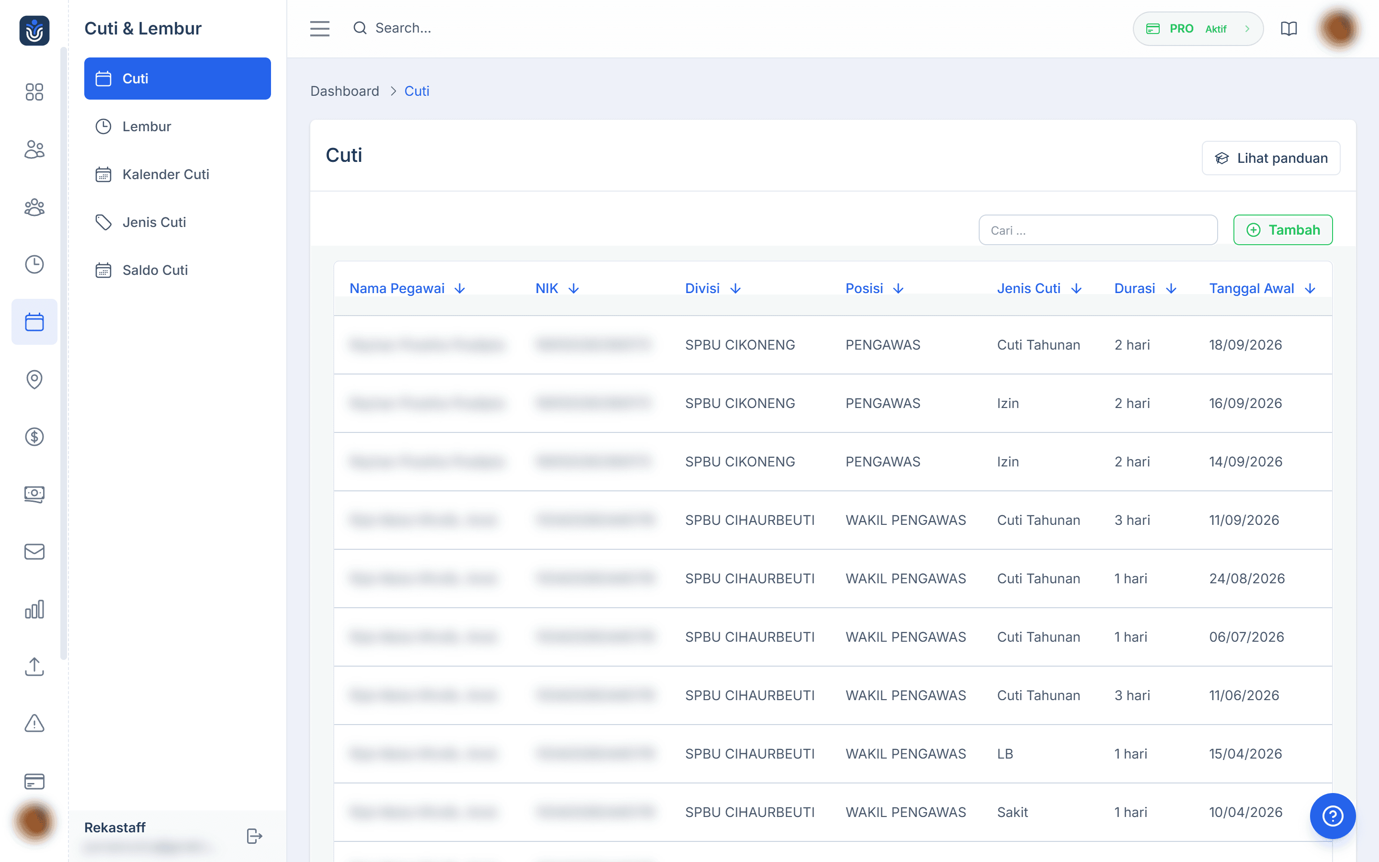This screenshot has width=1379, height=862.
Task: Open the Saldo Cuti menu item
Action: coord(177,270)
